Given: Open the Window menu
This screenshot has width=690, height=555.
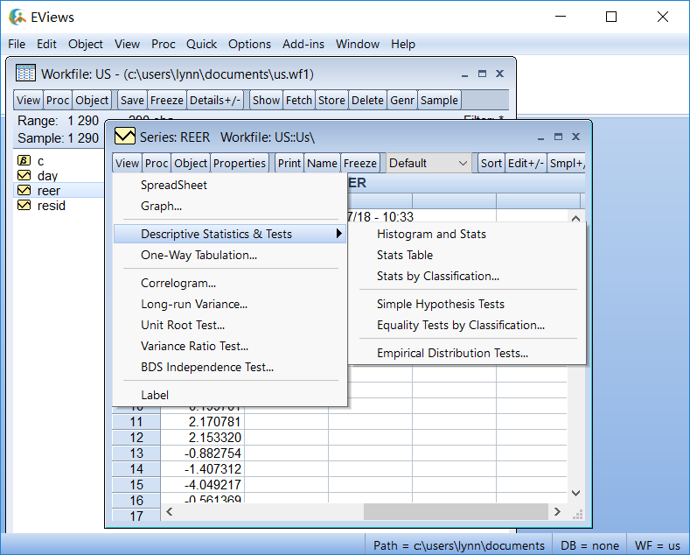Looking at the screenshot, I should tap(358, 44).
